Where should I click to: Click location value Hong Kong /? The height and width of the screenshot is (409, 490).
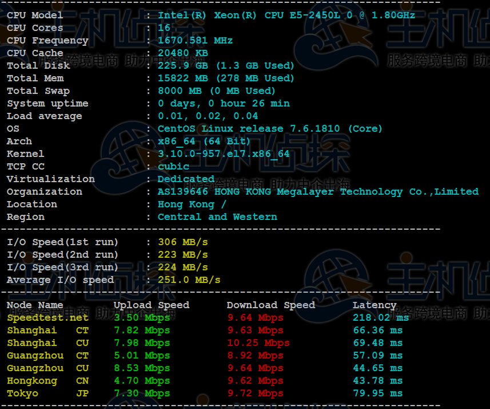point(192,204)
